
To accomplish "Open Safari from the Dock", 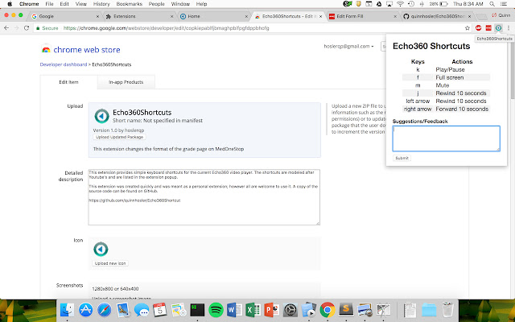I will (x=104, y=310).
